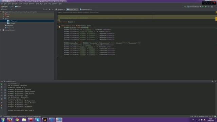Open the run configuration dropdown
Image resolution: width=217 pixels, height=122 pixels.
point(194,7)
